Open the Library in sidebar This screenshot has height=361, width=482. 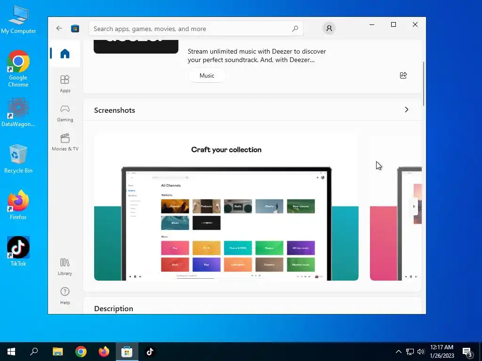click(65, 267)
